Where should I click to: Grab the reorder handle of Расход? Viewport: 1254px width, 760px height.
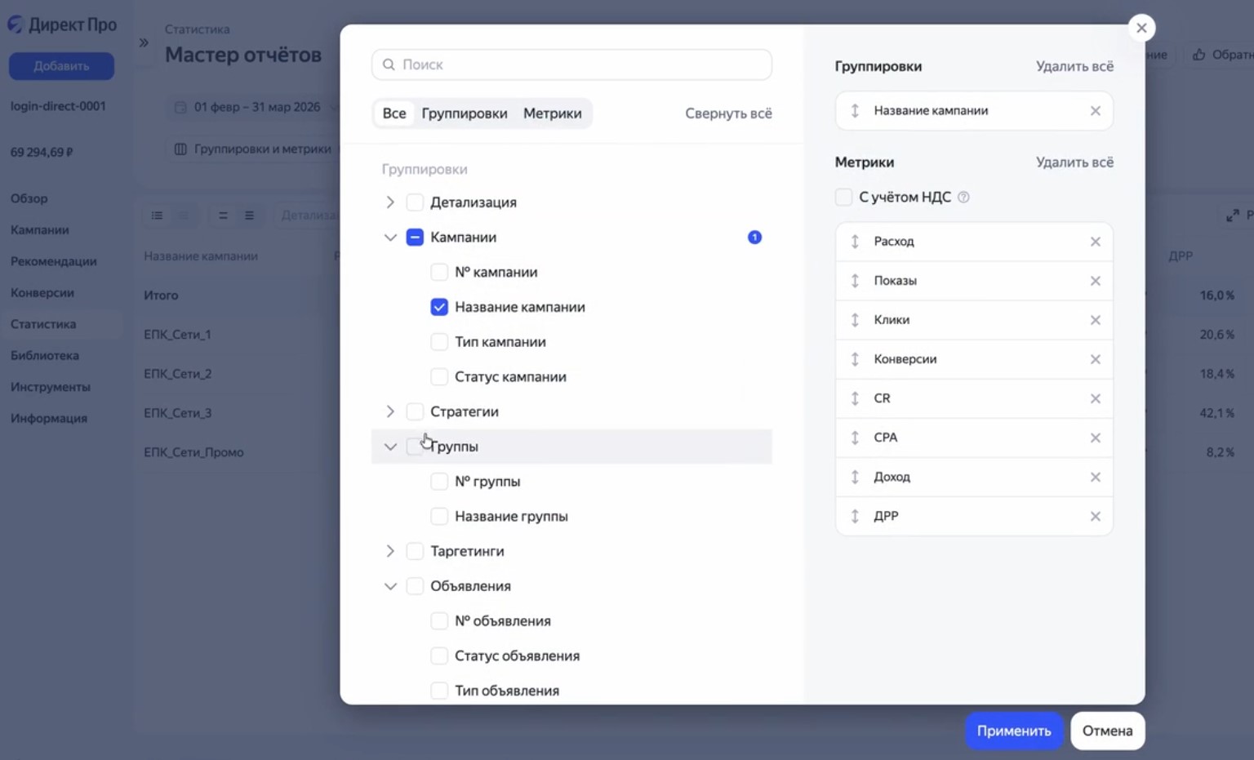[x=855, y=242]
